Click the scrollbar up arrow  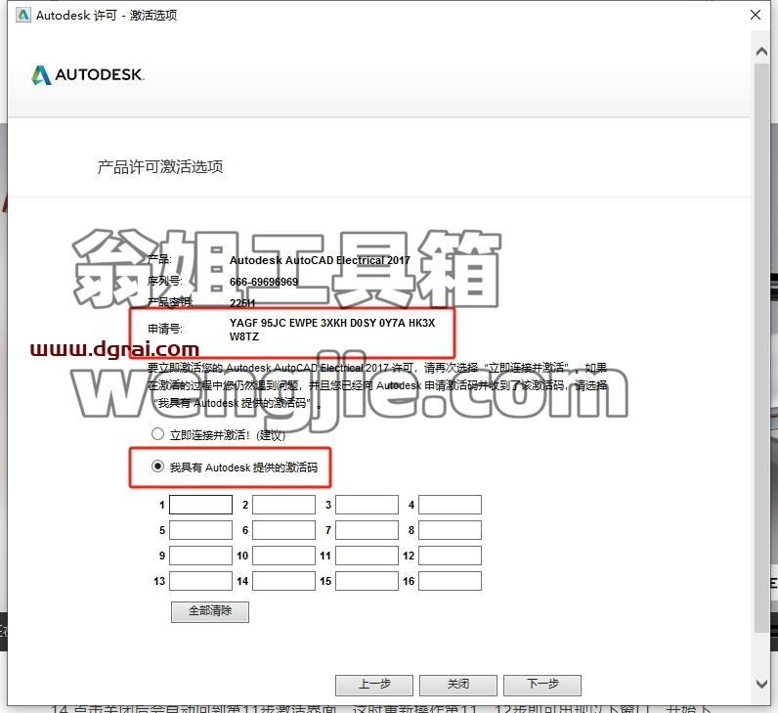point(762,52)
